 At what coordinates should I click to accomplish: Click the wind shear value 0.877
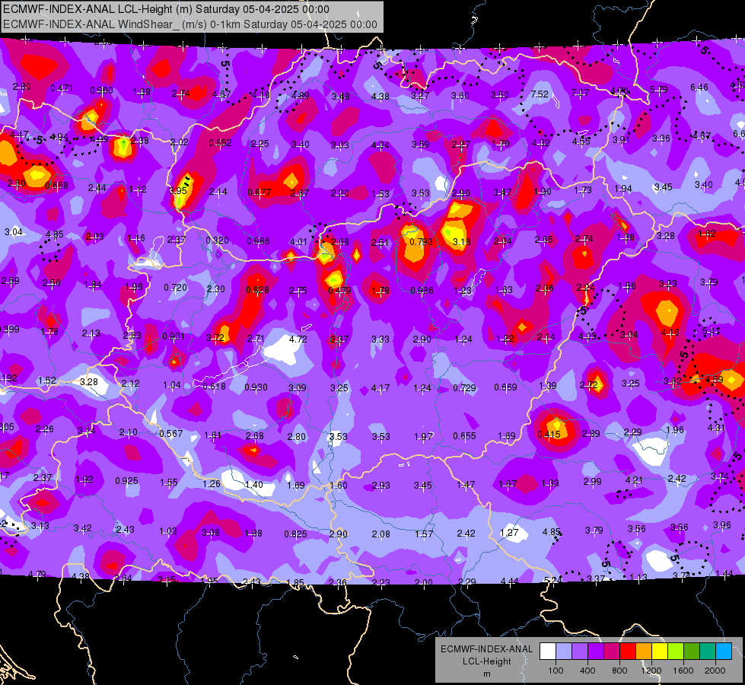coord(259,192)
